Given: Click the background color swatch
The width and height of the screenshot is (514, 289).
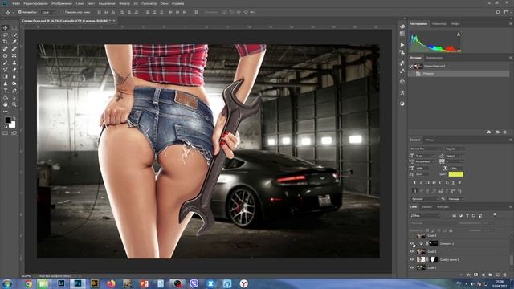Looking at the screenshot, I should click(13, 125).
